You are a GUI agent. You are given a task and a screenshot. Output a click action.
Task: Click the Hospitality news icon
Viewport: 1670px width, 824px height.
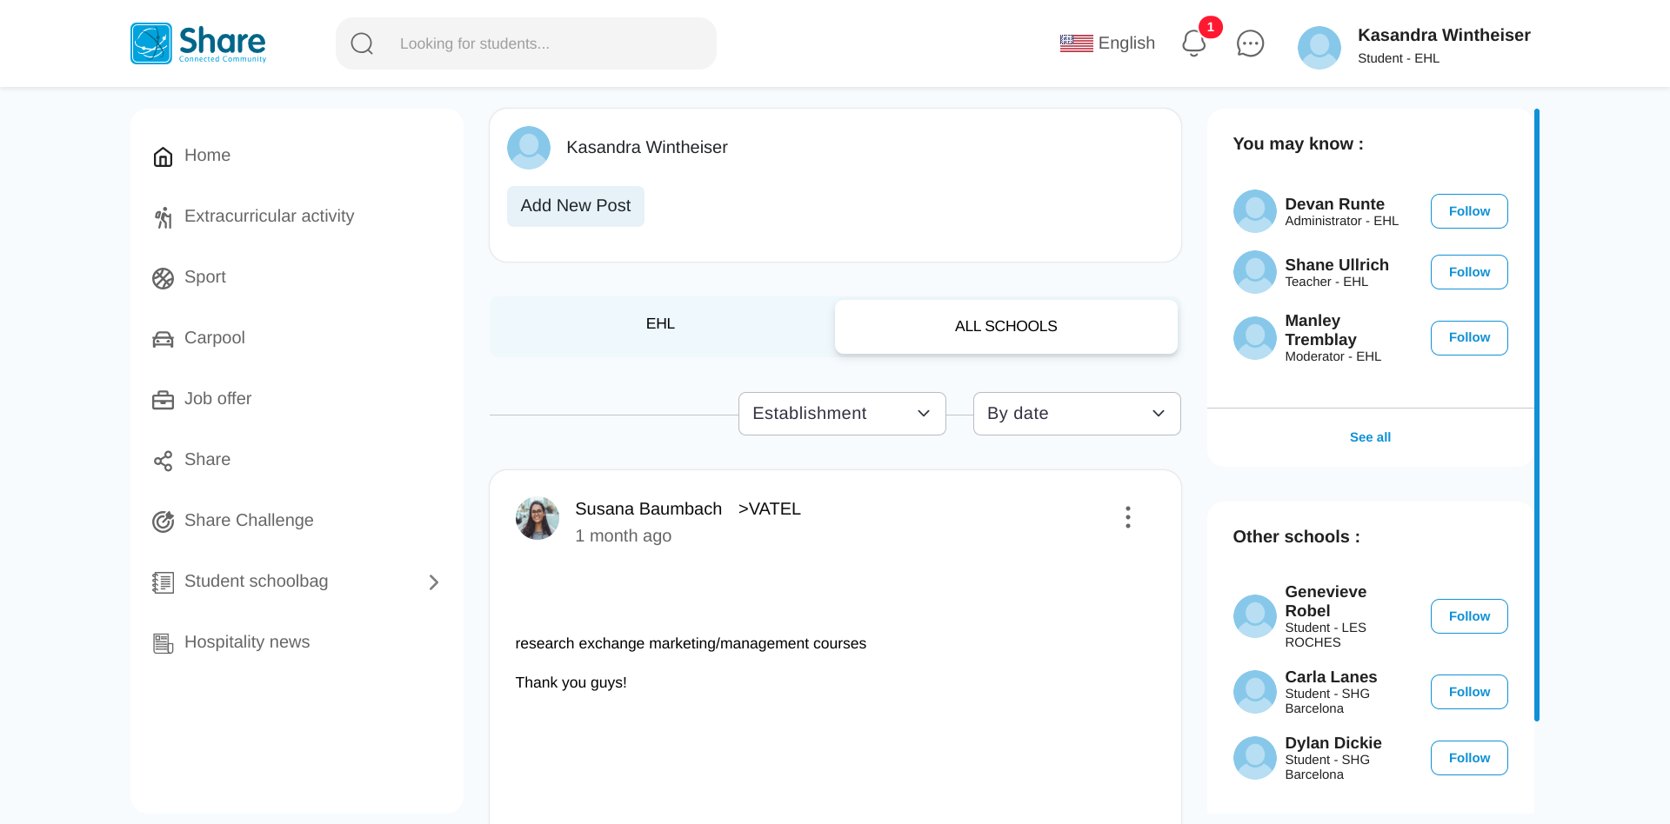pos(163,643)
